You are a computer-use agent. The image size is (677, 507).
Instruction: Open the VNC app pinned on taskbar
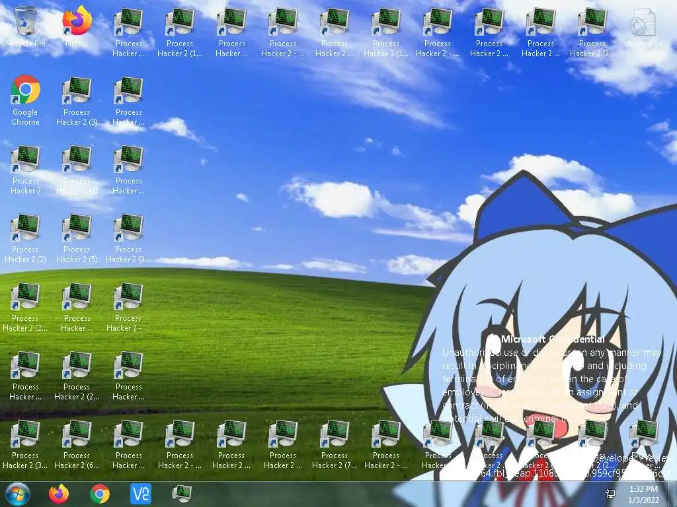pyautogui.click(x=141, y=494)
